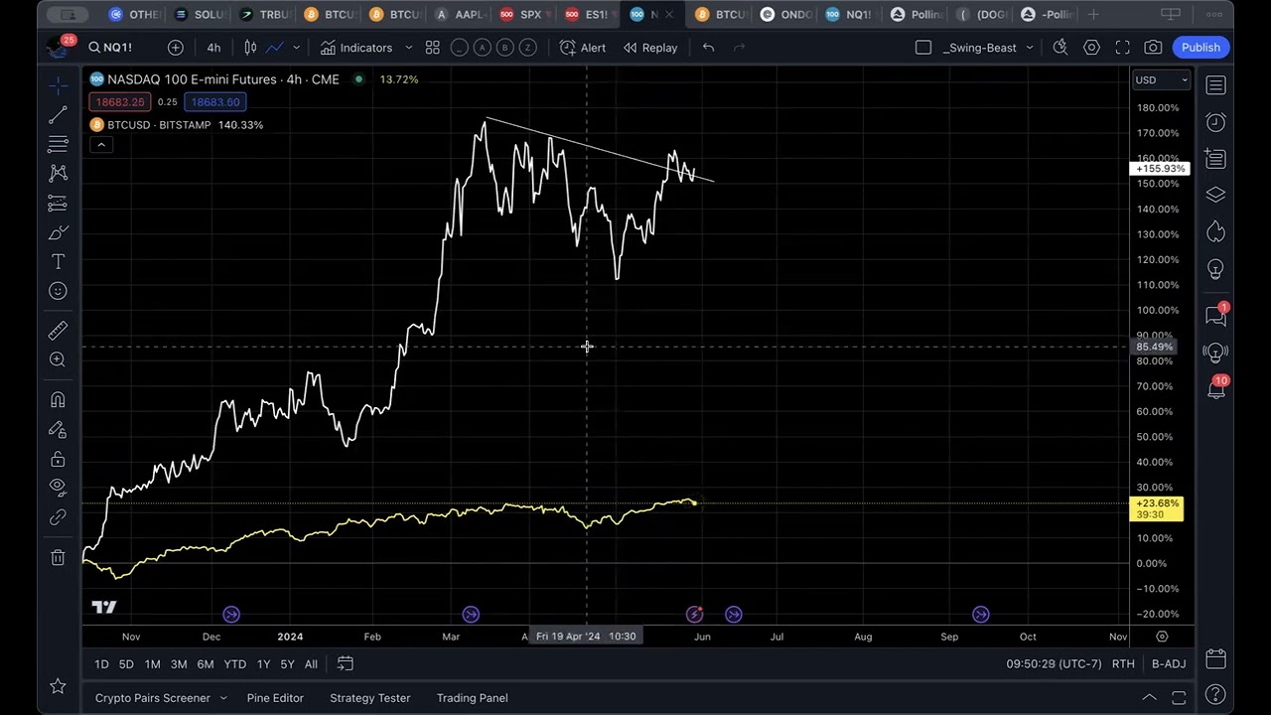Click the Publish button
Screen dimensions: 1271x715
point(1200,48)
